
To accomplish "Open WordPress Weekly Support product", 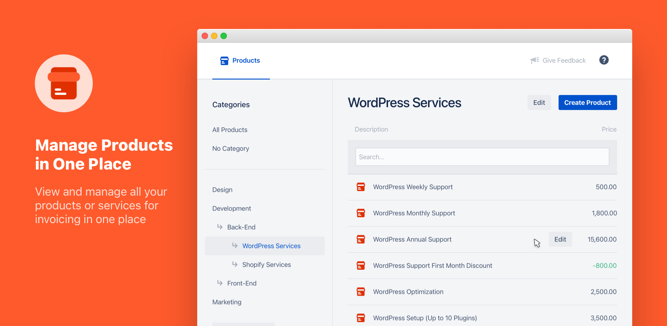I will 413,187.
